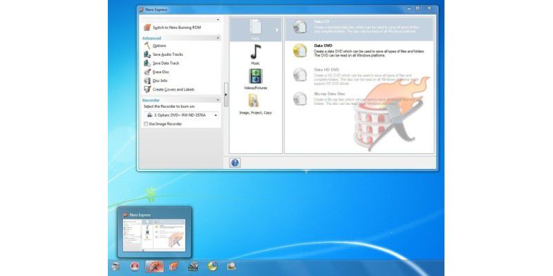Image resolution: width=553 pixels, height=276 pixels.
Task: Click the Nero Express active taskbar icon
Action: (154, 266)
